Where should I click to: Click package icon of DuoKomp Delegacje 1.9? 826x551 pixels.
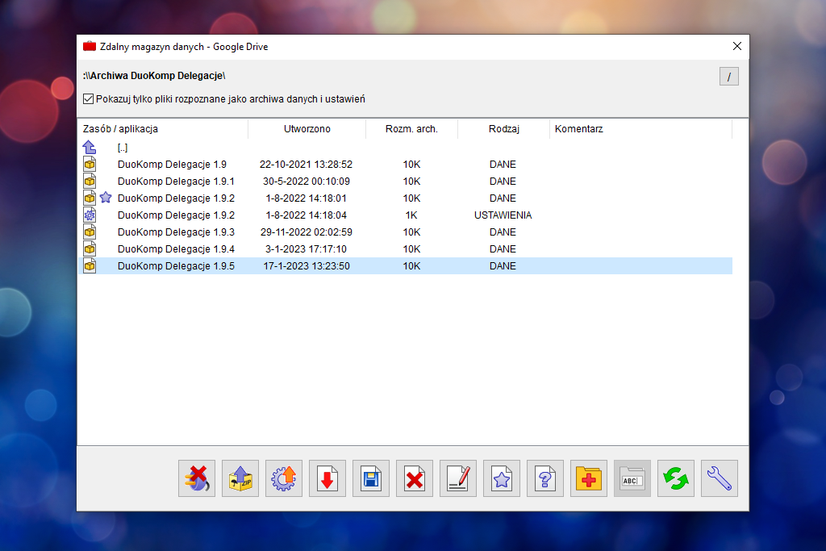[x=90, y=164]
